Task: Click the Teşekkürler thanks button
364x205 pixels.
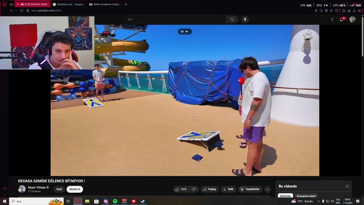Action: pos(250,189)
